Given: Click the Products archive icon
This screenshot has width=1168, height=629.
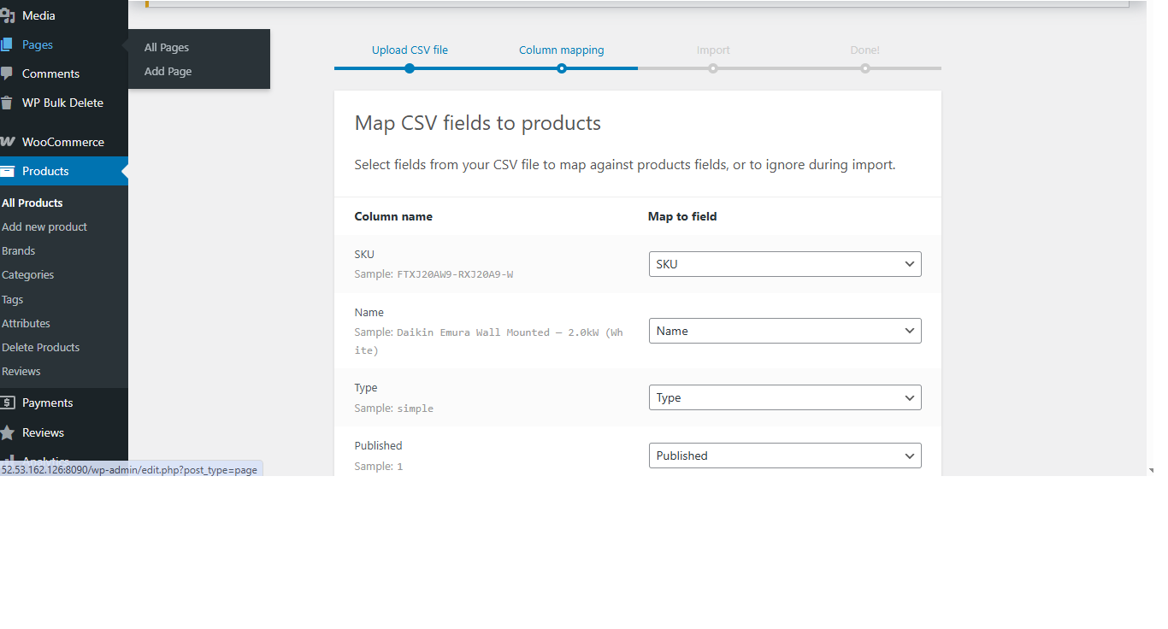Looking at the screenshot, I should coord(7,171).
